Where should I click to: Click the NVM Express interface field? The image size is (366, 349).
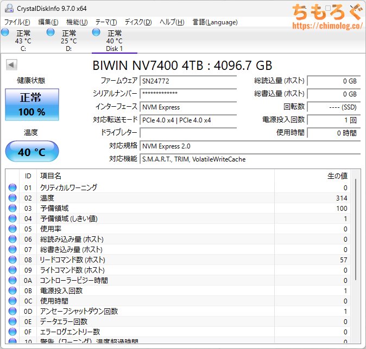click(188, 107)
